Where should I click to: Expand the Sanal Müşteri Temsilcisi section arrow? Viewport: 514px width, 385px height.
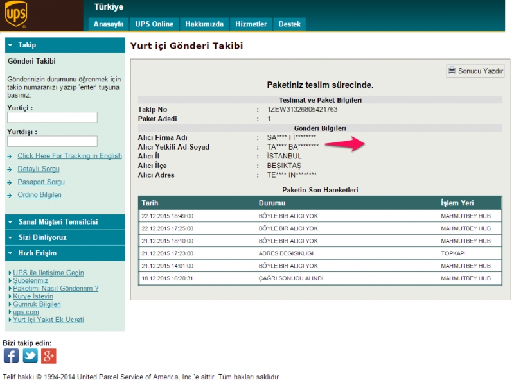[x=10, y=222]
